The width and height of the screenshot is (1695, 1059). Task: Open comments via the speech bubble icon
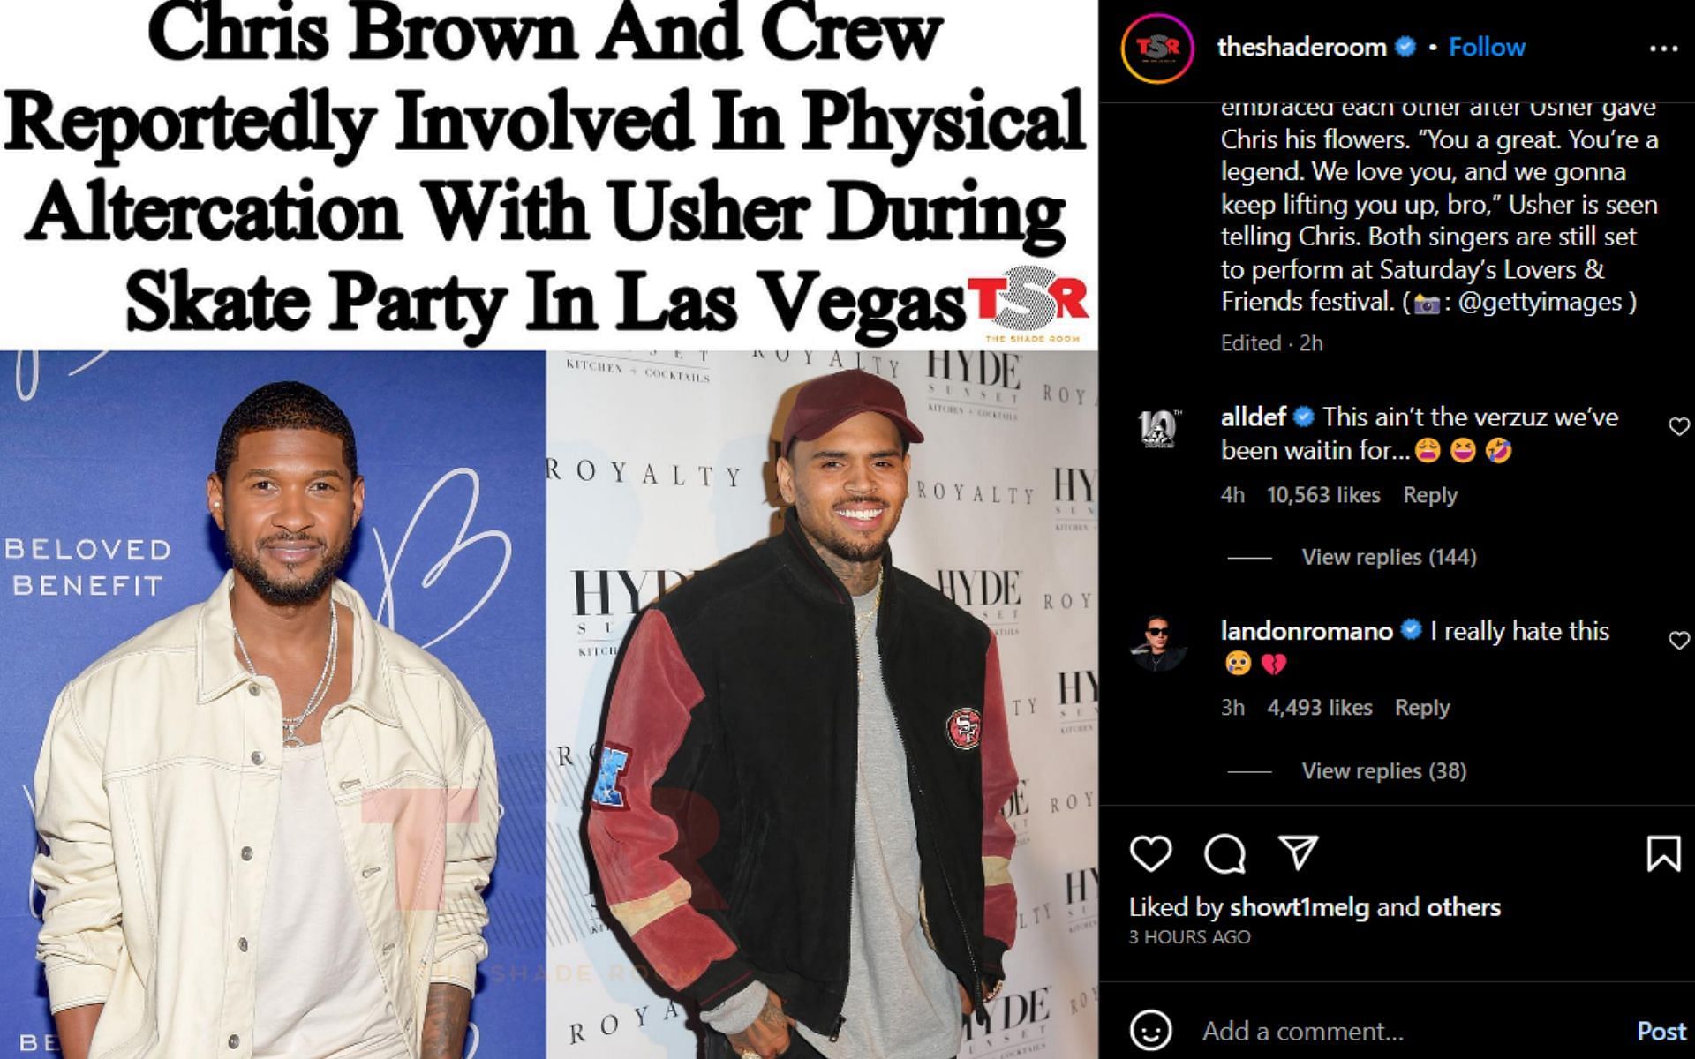click(1224, 853)
